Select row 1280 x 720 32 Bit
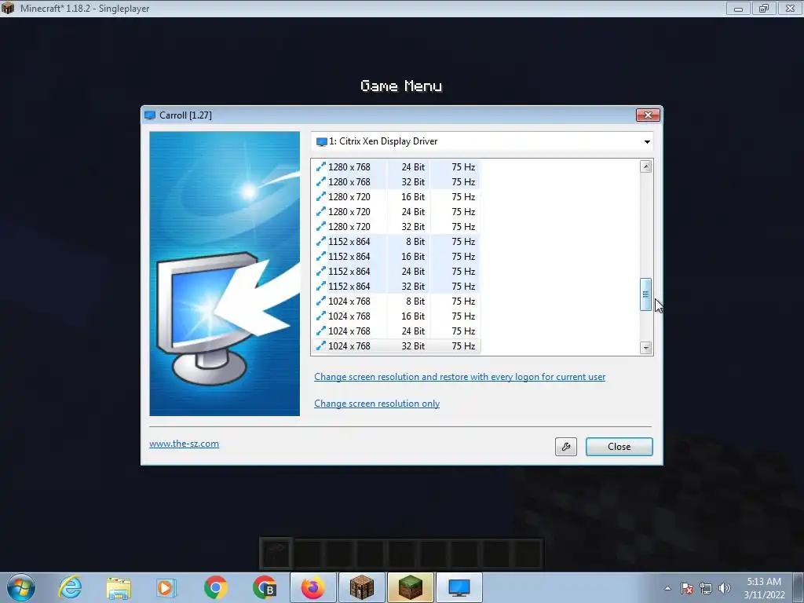The image size is (804, 603). coord(396,226)
